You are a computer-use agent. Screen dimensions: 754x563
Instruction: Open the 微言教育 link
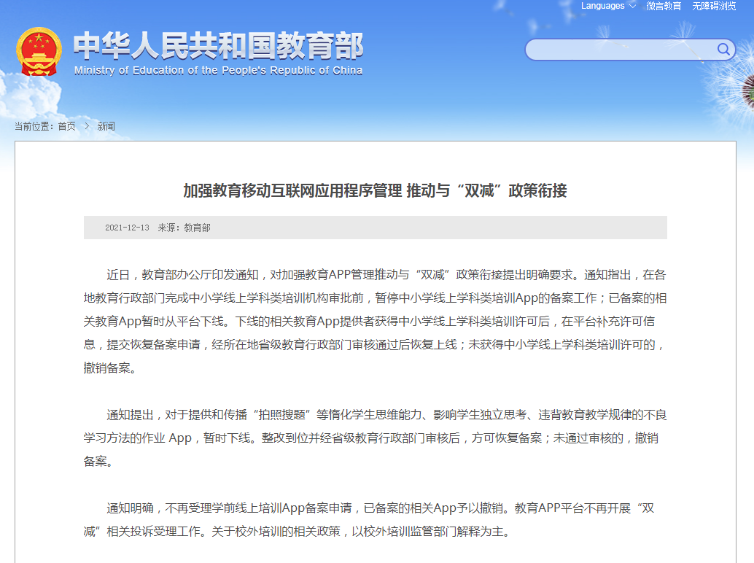[664, 6]
